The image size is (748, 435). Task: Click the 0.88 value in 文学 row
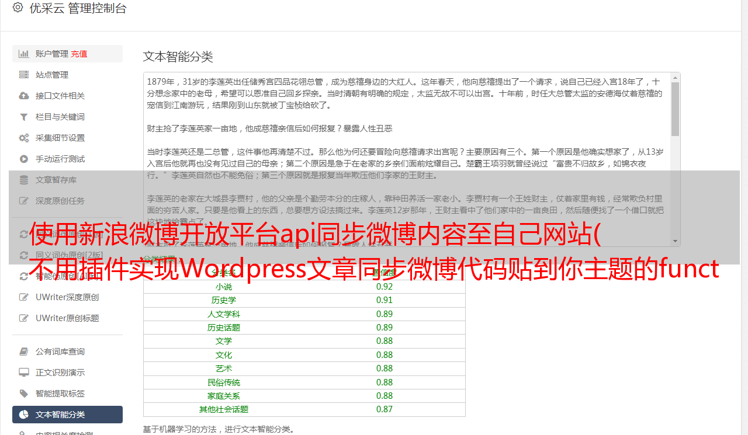tap(385, 341)
